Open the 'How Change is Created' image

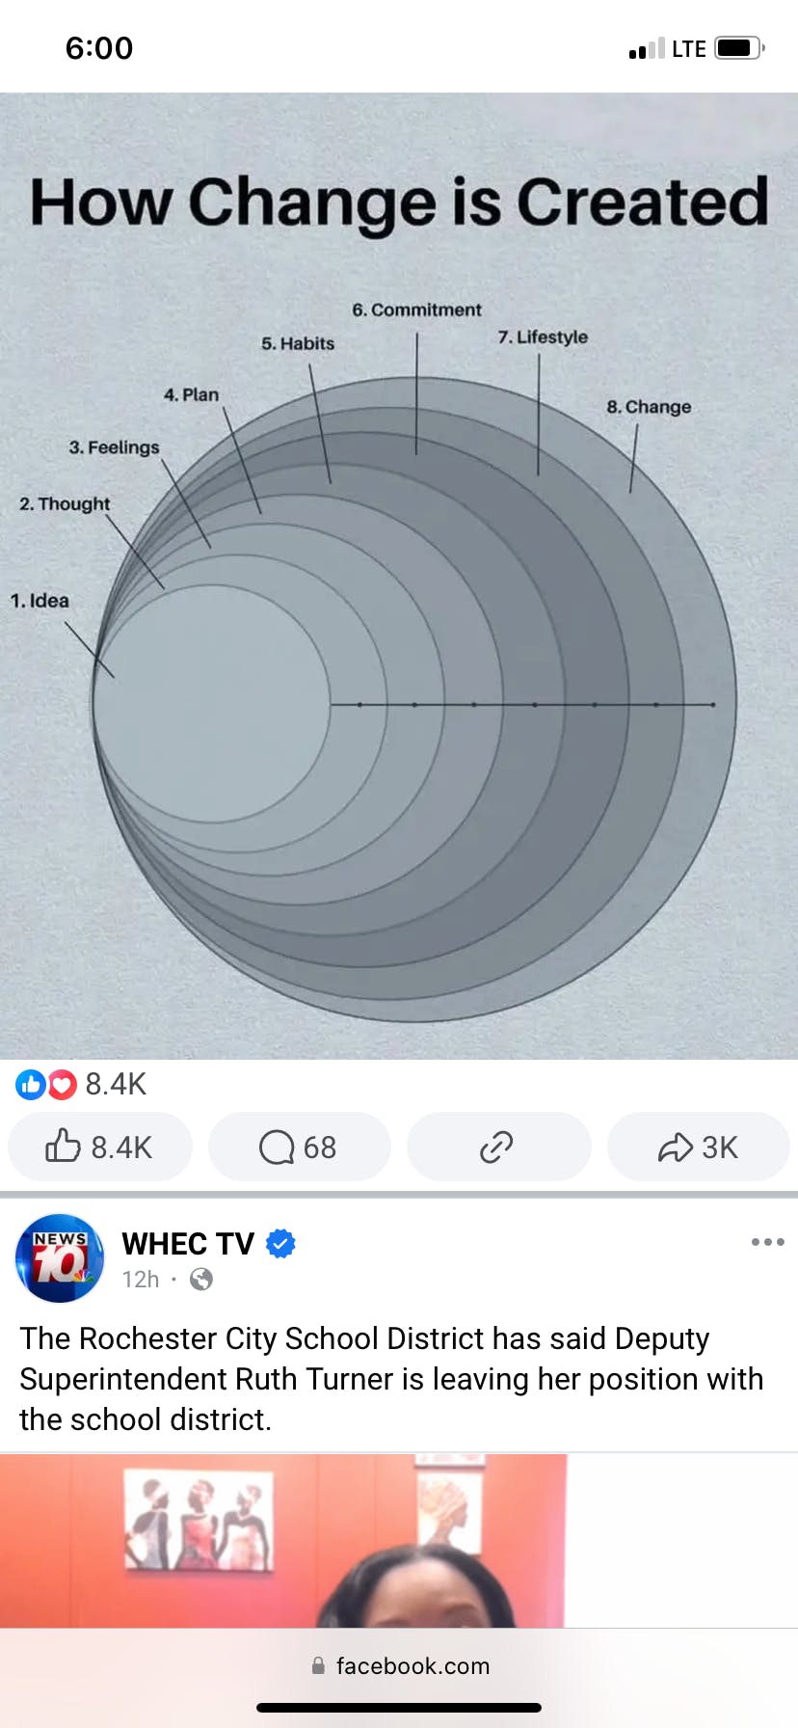[399, 576]
